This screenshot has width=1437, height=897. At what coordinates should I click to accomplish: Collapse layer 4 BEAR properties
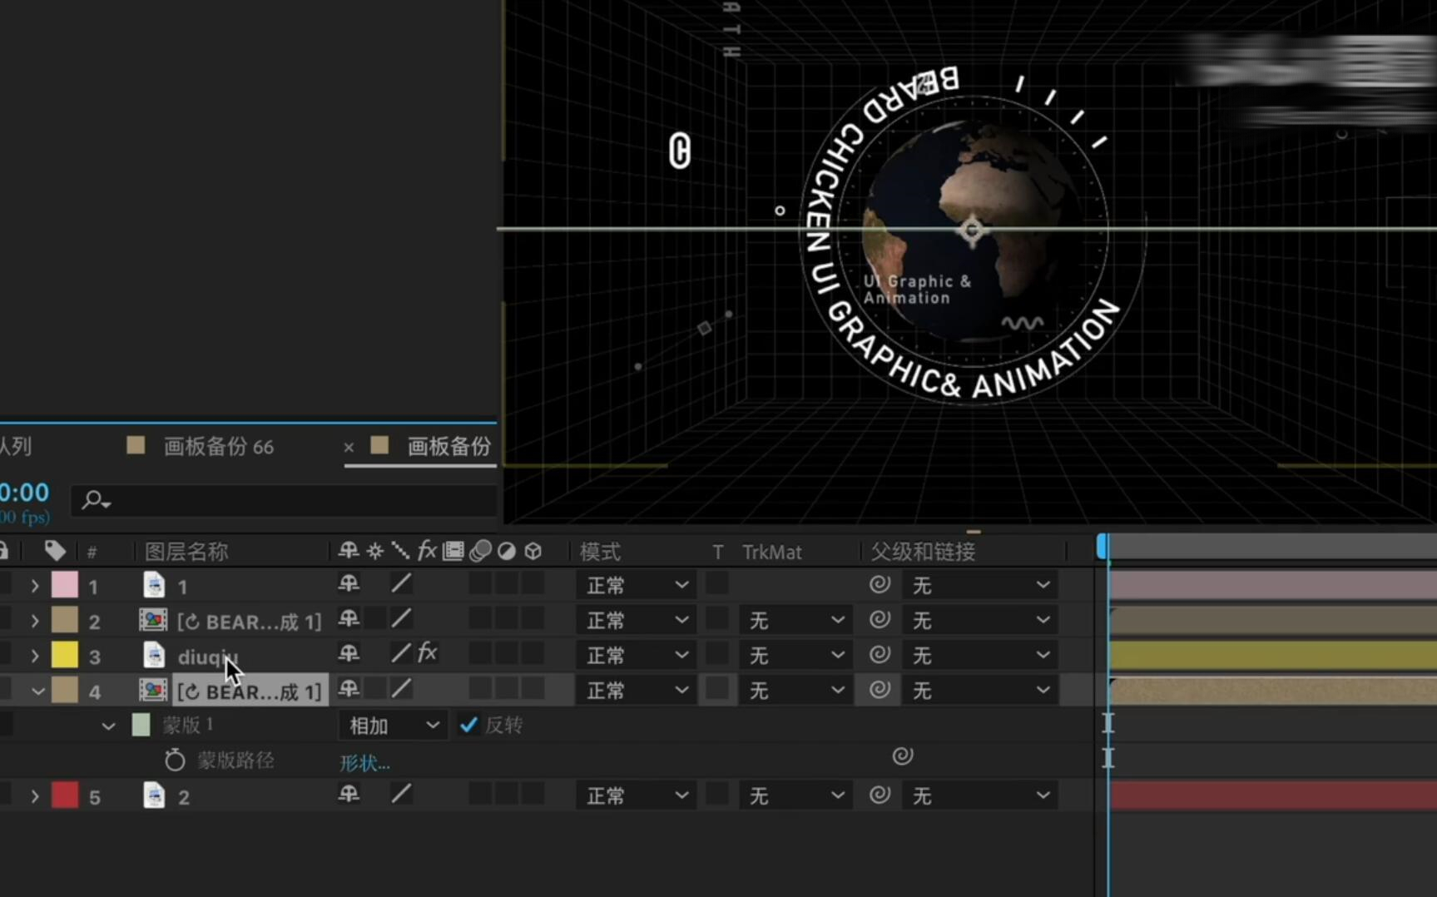pos(37,691)
